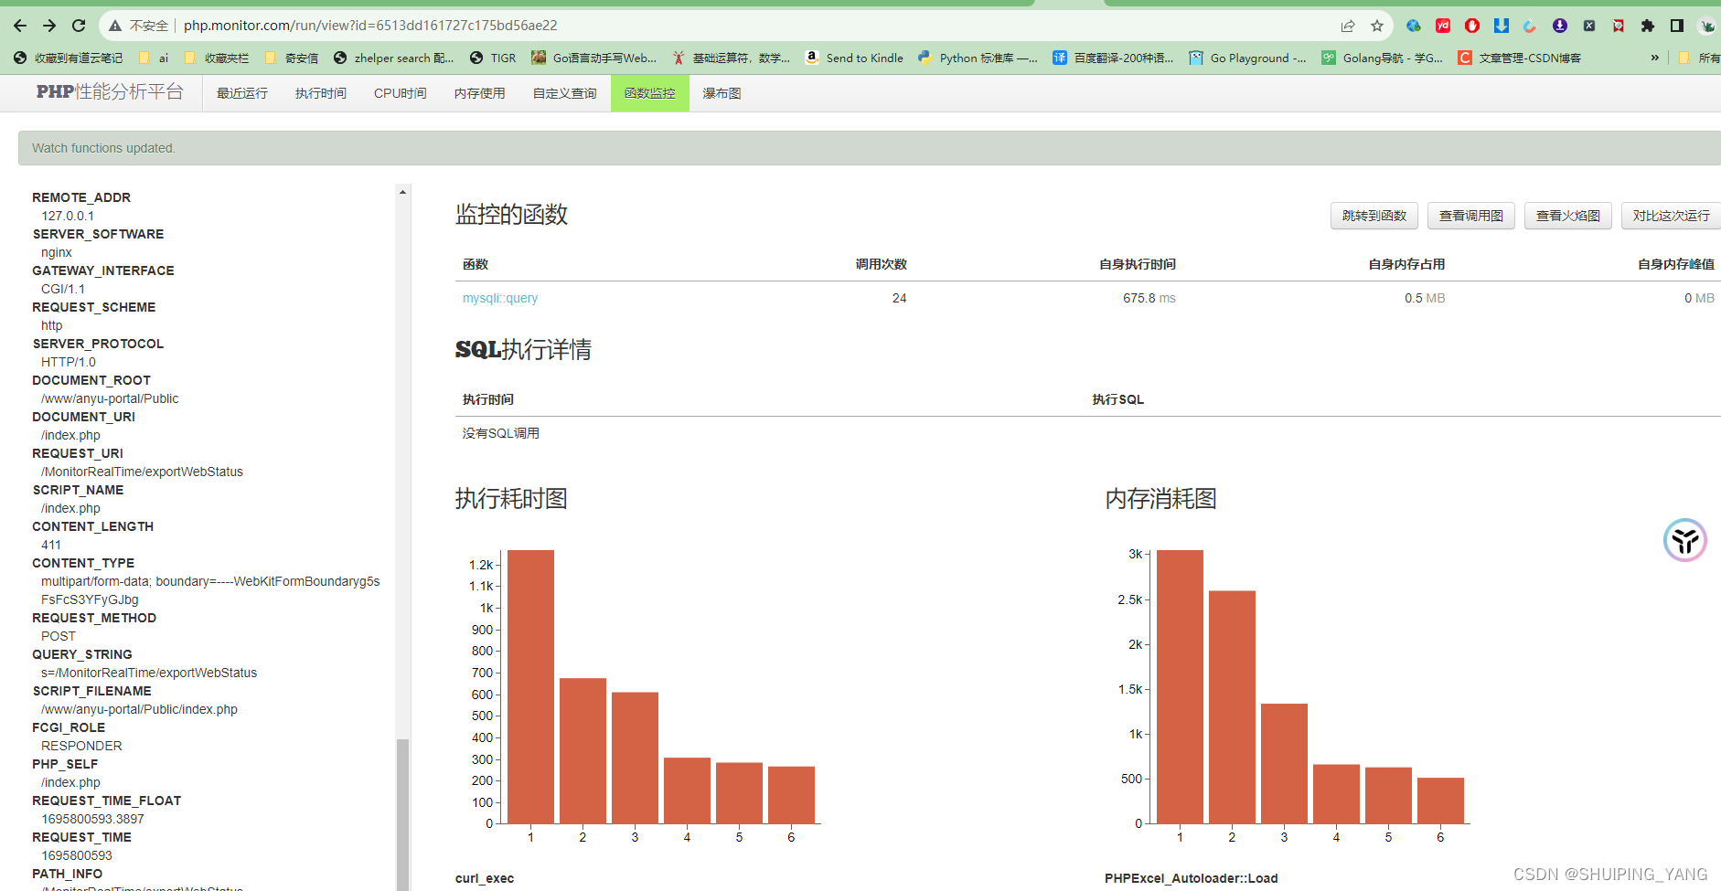Open the zhelper search bookmark
This screenshot has height=891, width=1721.
[393, 58]
